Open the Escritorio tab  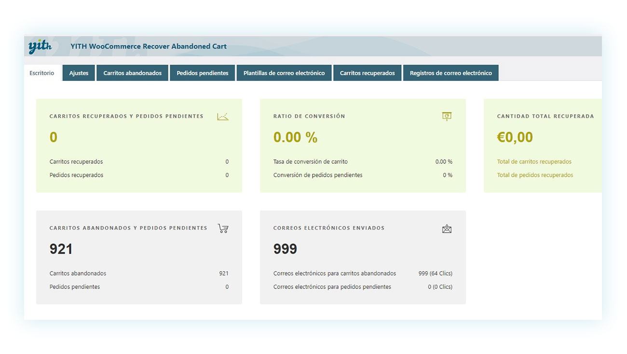[x=42, y=73]
